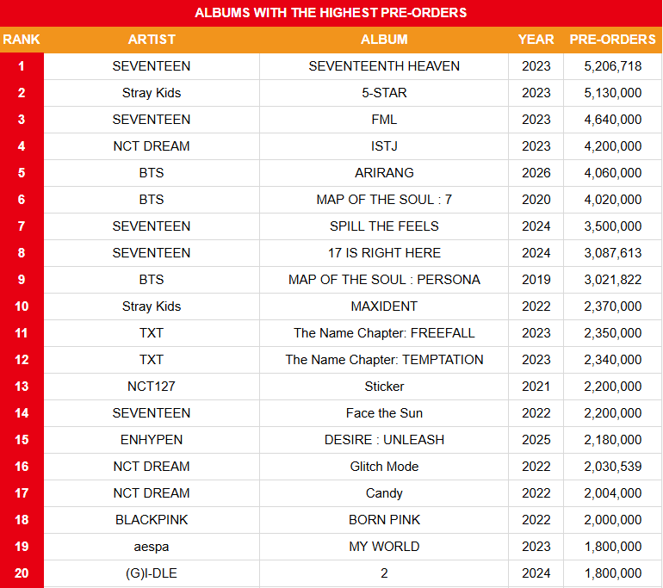The height and width of the screenshot is (588, 663).
Task: Click pre-orders value 2,340,000
Action: [613, 360]
